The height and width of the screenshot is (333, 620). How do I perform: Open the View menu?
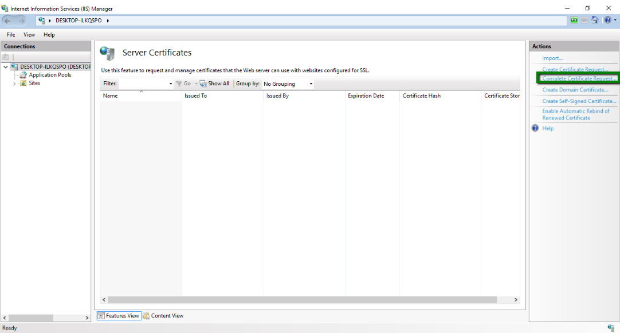pyautogui.click(x=29, y=35)
